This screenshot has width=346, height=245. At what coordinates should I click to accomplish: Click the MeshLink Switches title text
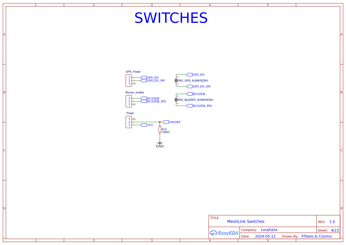[246, 221]
